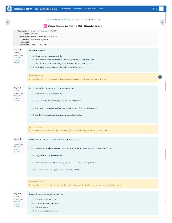The height and width of the screenshot is (223, 172).
Task: Click the round question-mark help button
Action: [x=160, y=77]
